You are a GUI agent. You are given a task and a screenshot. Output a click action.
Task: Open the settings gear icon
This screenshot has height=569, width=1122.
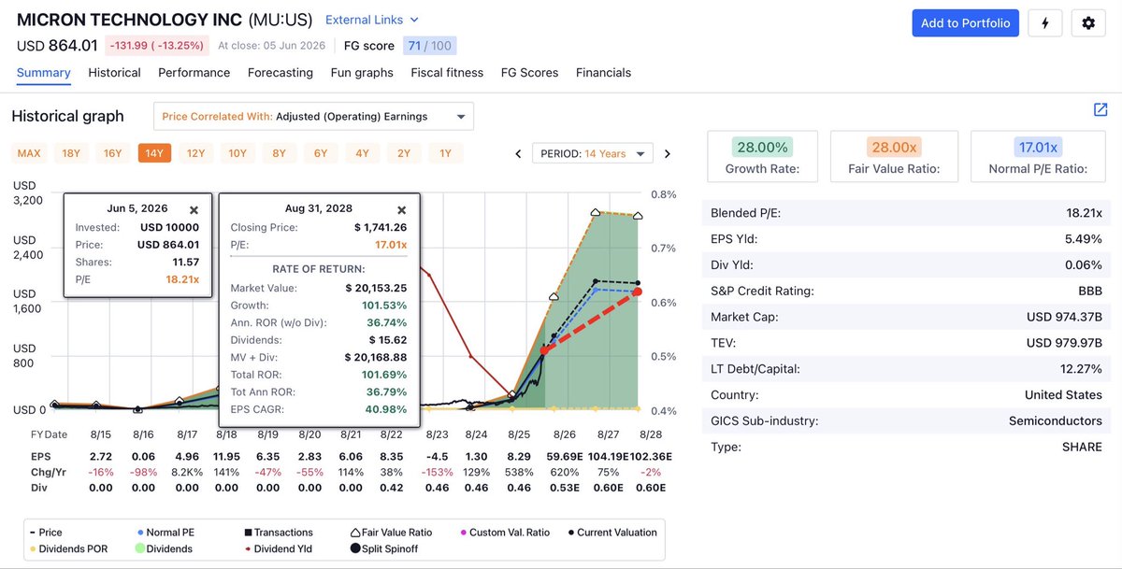pos(1088,23)
